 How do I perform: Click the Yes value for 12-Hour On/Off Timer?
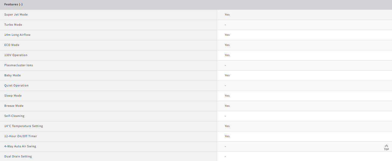[x=227, y=136]
